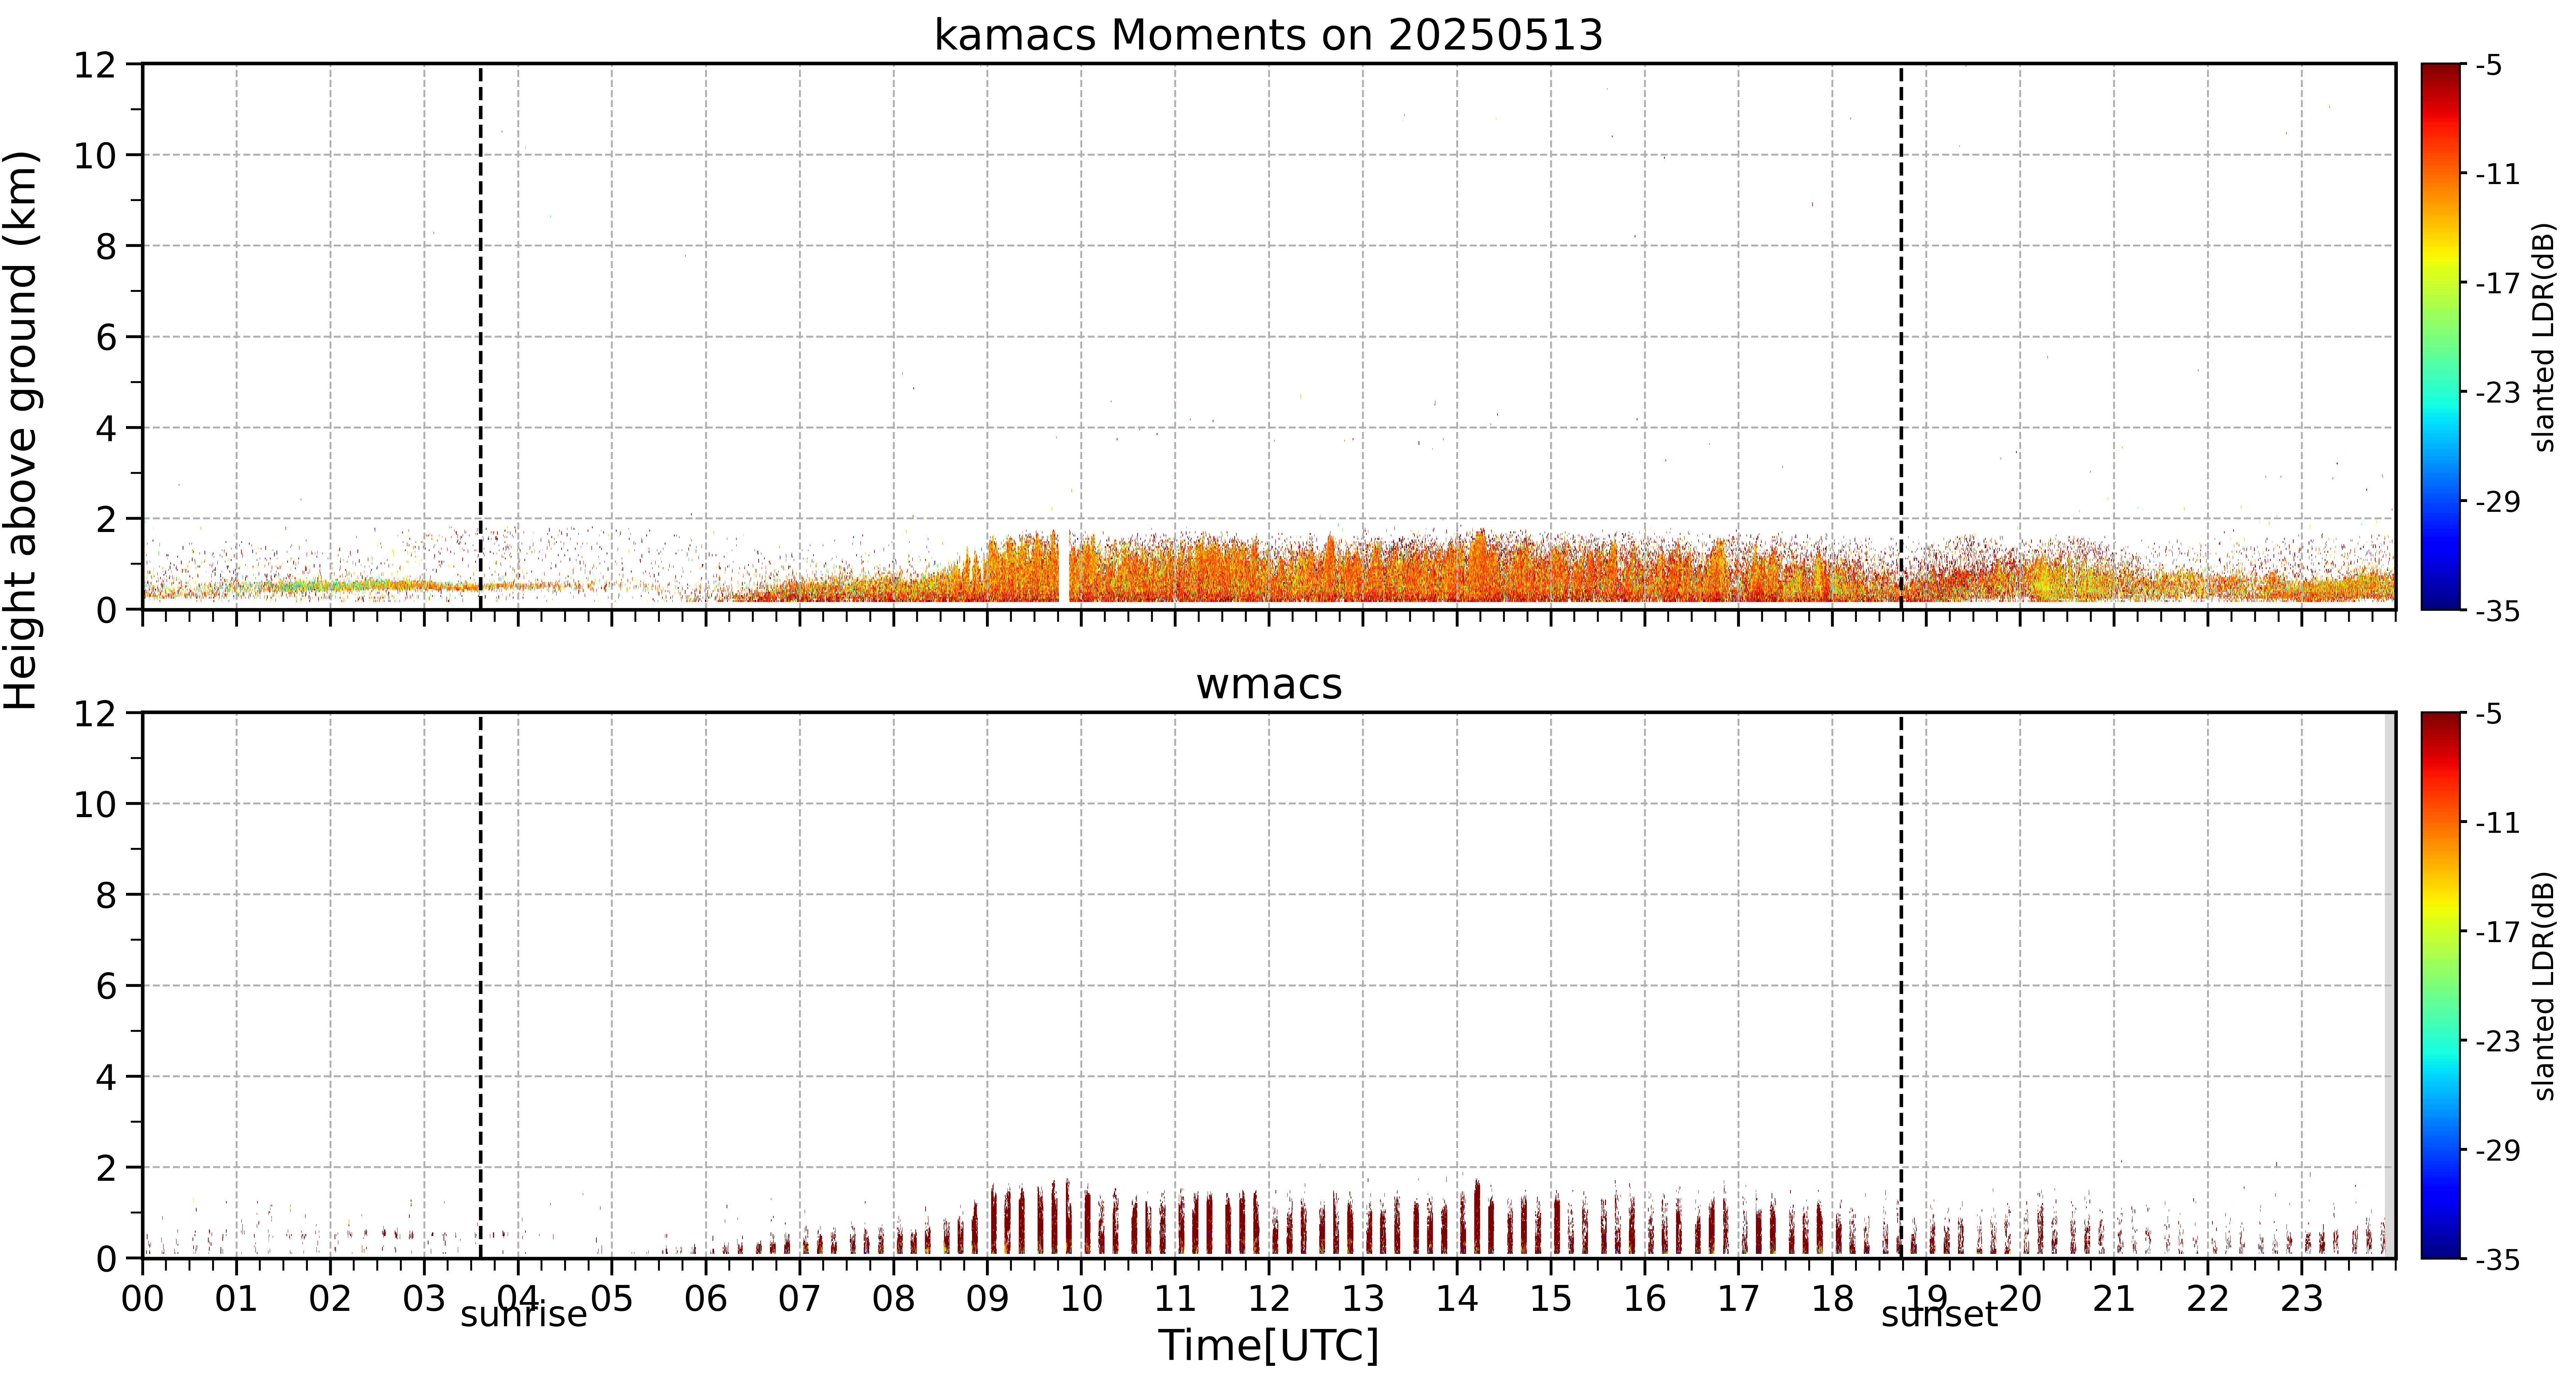The image size is (2576, 1386).
Task: Click x-axis time tick '12'
Action: point(1269,1299)
